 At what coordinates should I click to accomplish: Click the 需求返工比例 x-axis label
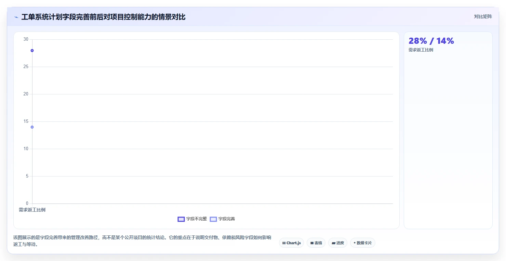(32, 210)
